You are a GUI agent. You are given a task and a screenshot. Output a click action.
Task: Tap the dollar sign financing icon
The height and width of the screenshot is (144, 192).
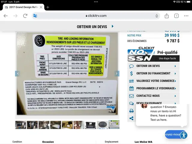[131, 73]
